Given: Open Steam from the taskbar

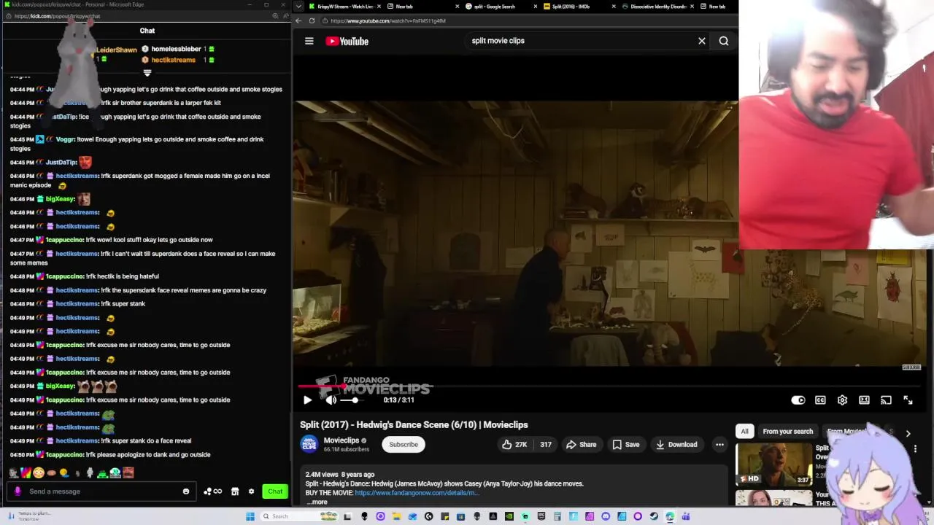Looking at the screenshot, I should tap(654, 516).
